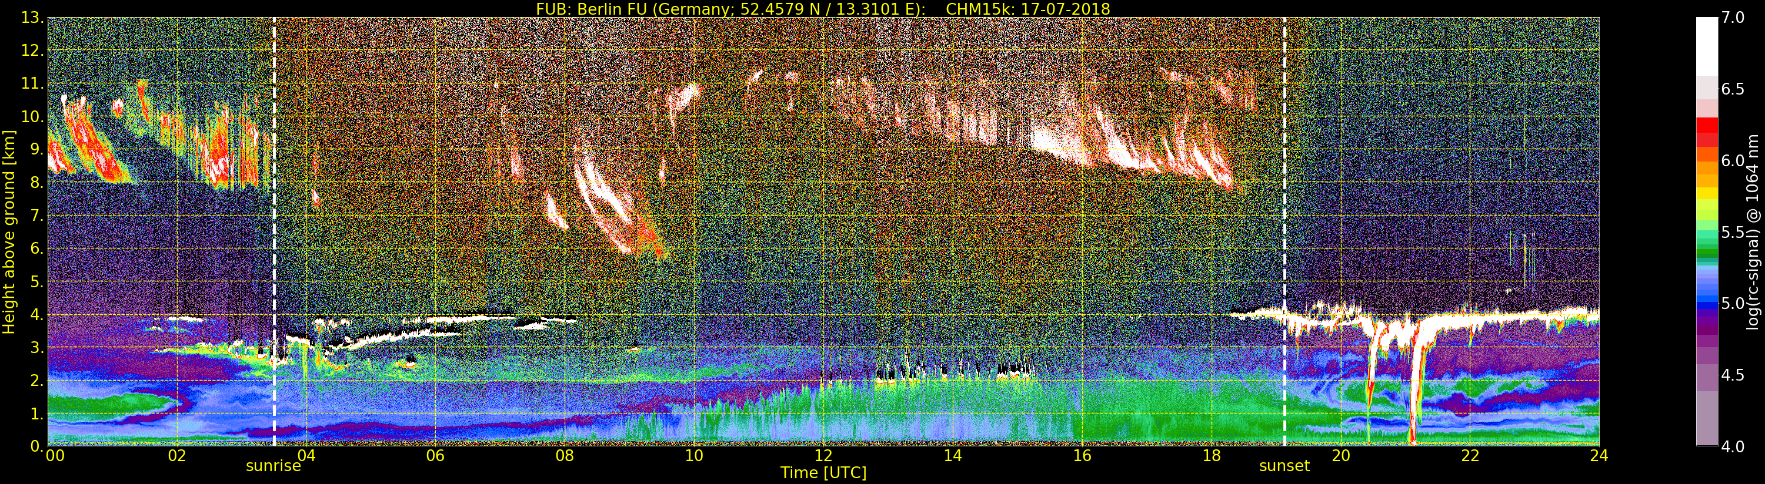Click the colorbar value '6.5'
The image size is (1765, 484).
pos(1733,89)
